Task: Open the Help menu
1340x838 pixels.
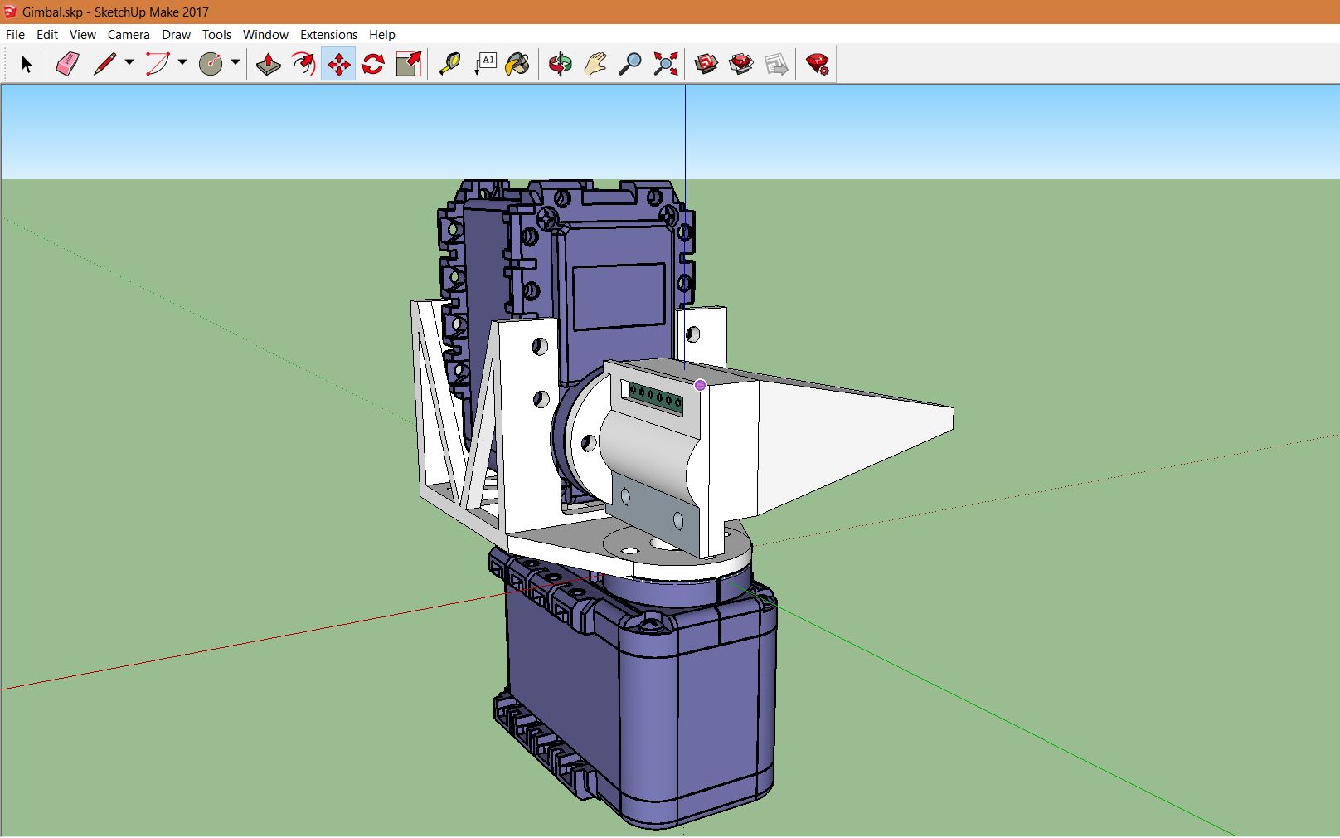Action: pyautogui.click(x=382, y=34)
